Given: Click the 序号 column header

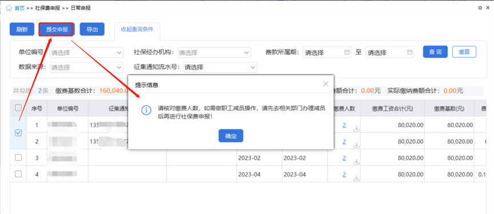Looking at the screenshot, I should [37, 109].
